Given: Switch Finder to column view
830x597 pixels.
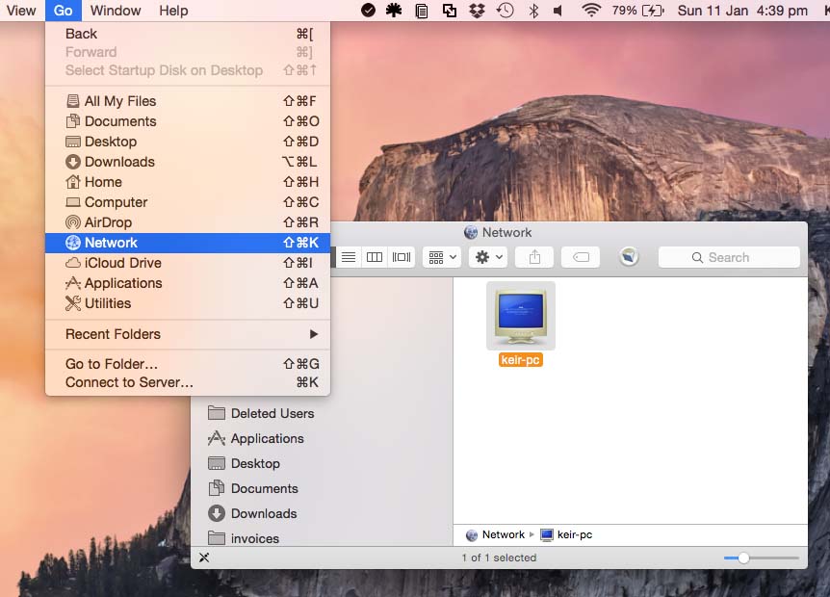Looking at the screenshot, I should point(375,258).
